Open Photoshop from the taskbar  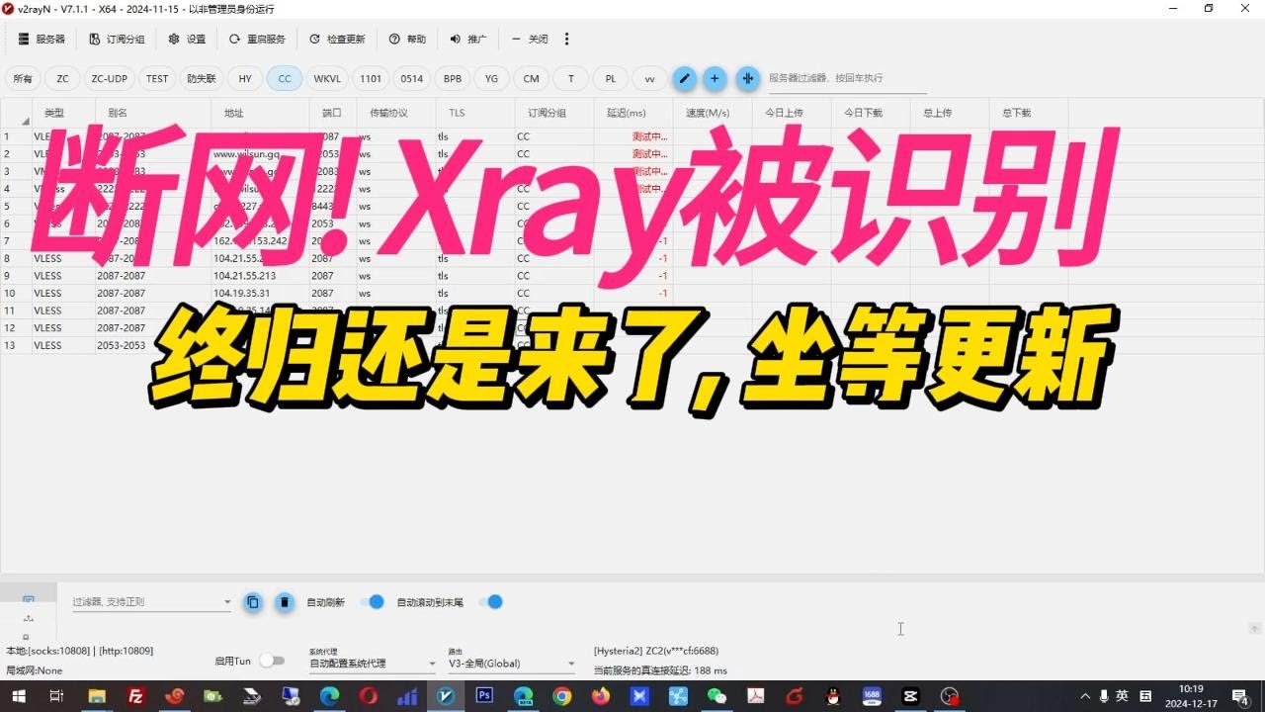[484, 696]
